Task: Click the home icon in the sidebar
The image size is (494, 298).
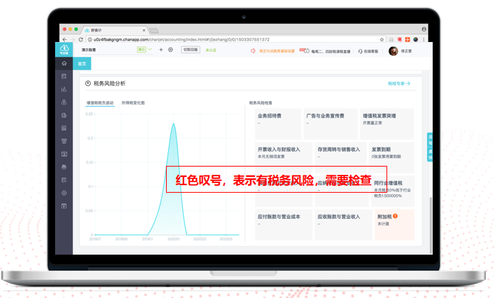Action: click(x=63, y=63)
